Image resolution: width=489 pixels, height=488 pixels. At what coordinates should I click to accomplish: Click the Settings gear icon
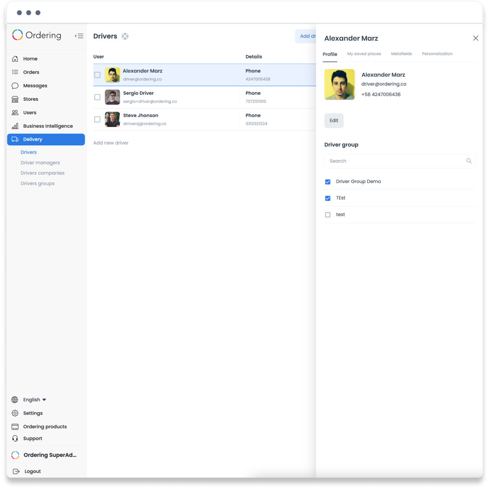[x=15, y=413]
